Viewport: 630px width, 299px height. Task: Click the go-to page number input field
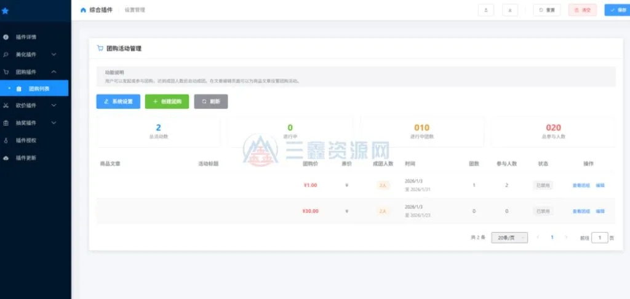[599, 237]
